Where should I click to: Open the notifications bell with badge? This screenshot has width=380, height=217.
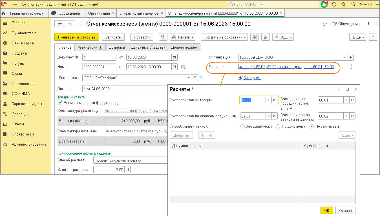[324, 4]
